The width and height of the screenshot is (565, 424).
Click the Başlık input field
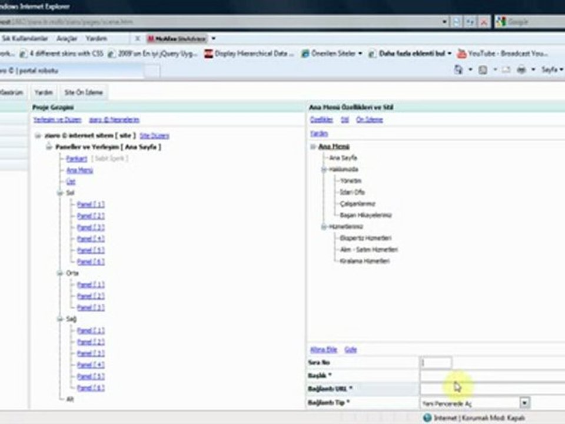493,376
